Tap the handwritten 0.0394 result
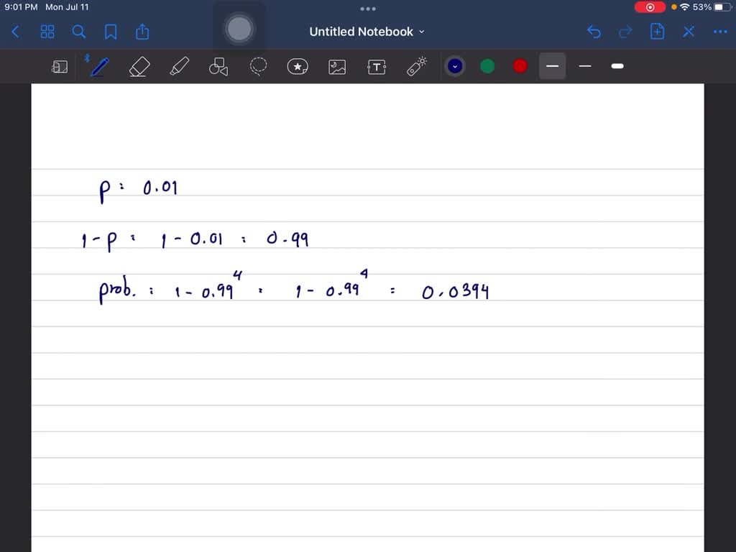This screenshot has height=552, width=736. [455, 292]
